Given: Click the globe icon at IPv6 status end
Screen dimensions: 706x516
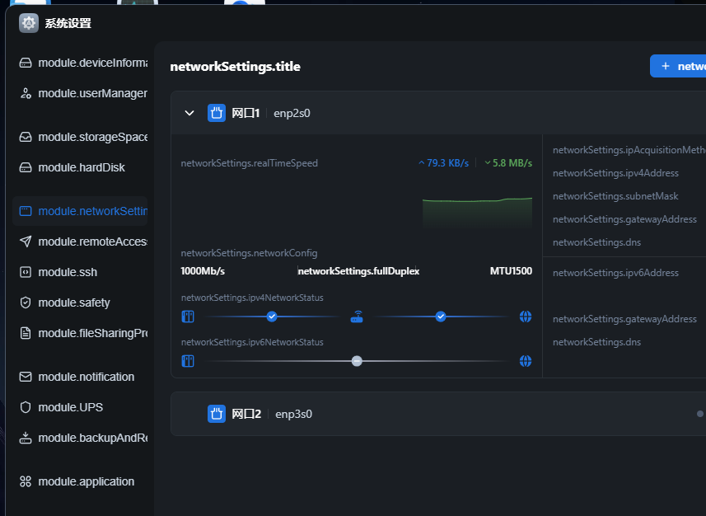Looking at the screenshot, I should [526, 361].
